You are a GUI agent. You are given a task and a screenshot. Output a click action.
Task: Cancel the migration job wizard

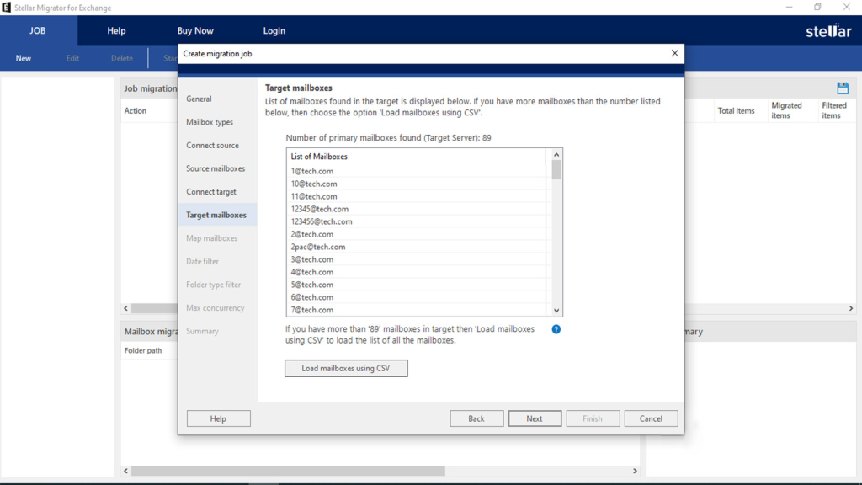point(651,418)
